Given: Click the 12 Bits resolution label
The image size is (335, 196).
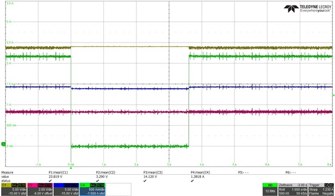Looking at the screenshot, I should pyautogui.click(x=270, y=191).
